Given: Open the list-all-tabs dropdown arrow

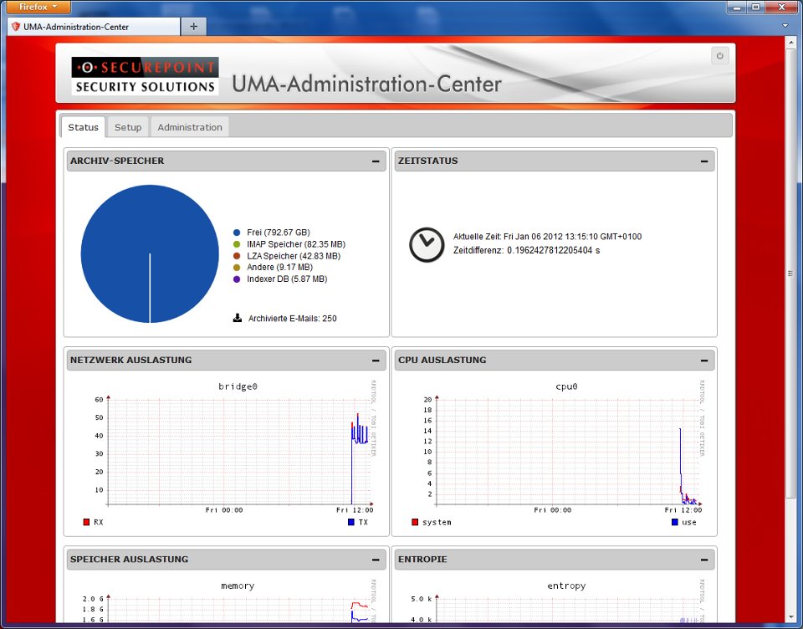Looking at the screenshot, I should 785,26.
